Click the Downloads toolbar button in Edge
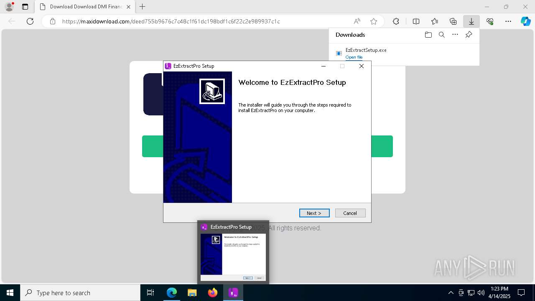The image size is (535, 301). 471,21
